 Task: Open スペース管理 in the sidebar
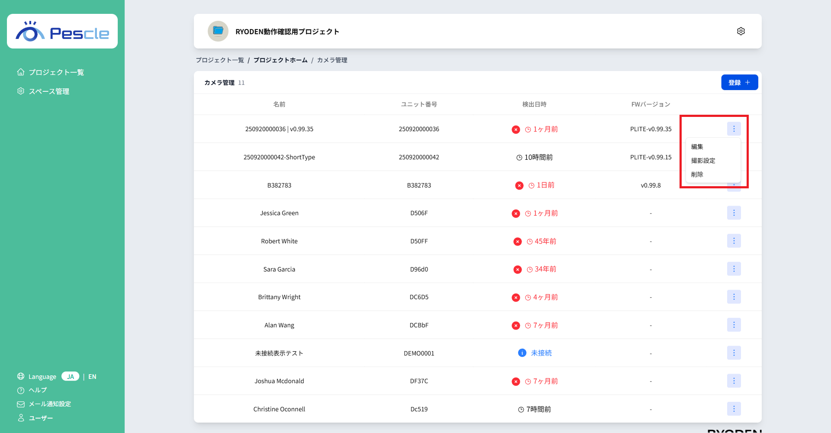(49, 91)
